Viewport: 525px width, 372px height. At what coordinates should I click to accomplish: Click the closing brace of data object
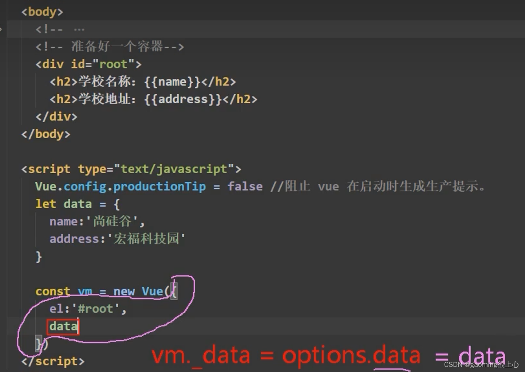click(39, 257)
